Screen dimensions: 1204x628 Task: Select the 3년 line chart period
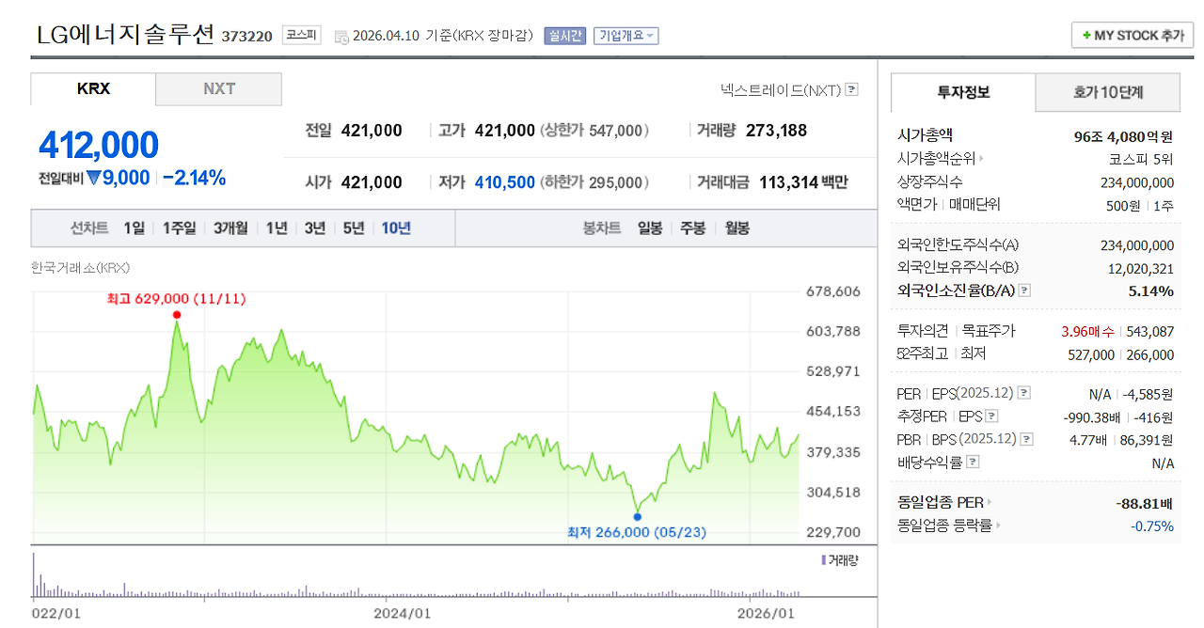tap(315, 228)
